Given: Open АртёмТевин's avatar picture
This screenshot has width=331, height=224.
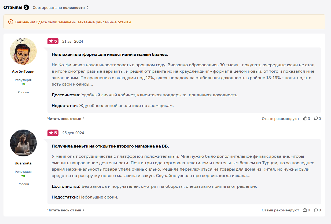Looking at the screenshot, I should pyautogui.click(x=23, y=51).
